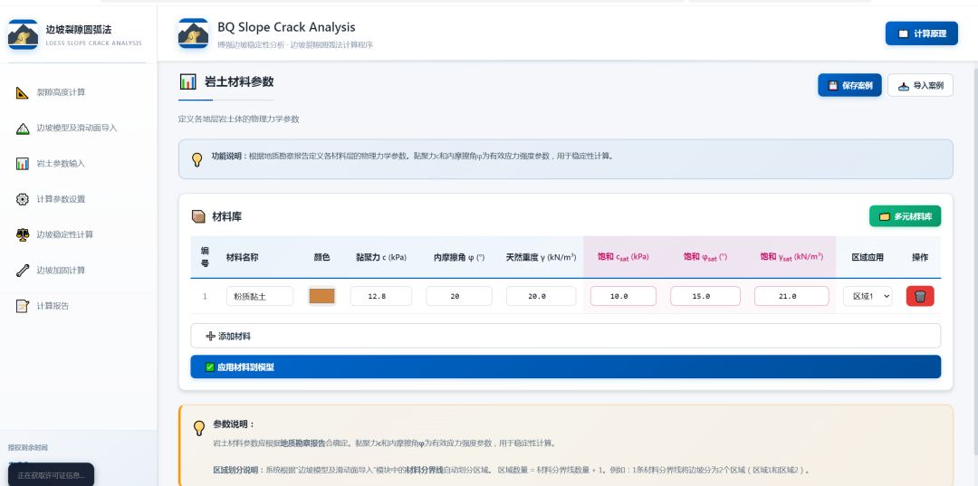Click 应用材料到模型 button

click(565, 367)
